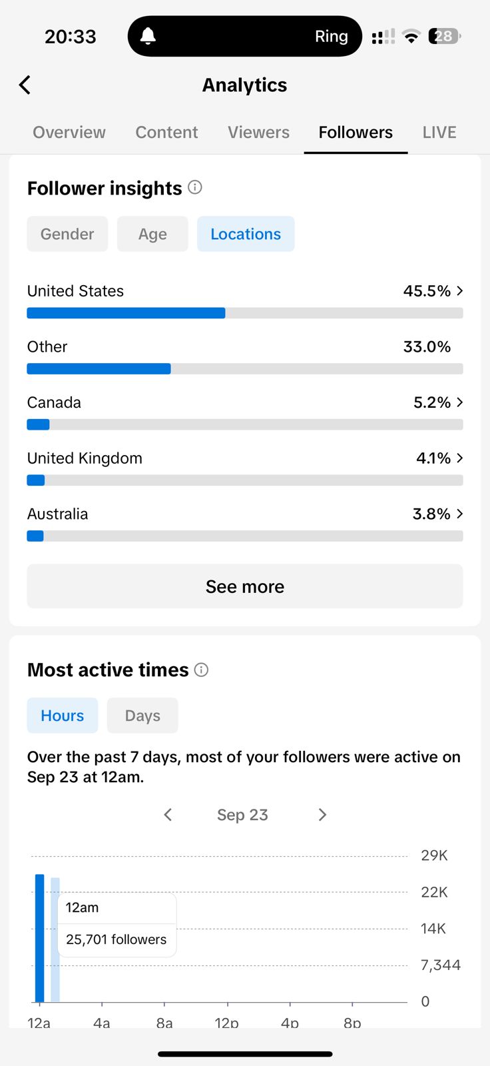The width and height of the screenshot is (490, 1066).
Task: Select the Hours view button
Action: (63, 716)
